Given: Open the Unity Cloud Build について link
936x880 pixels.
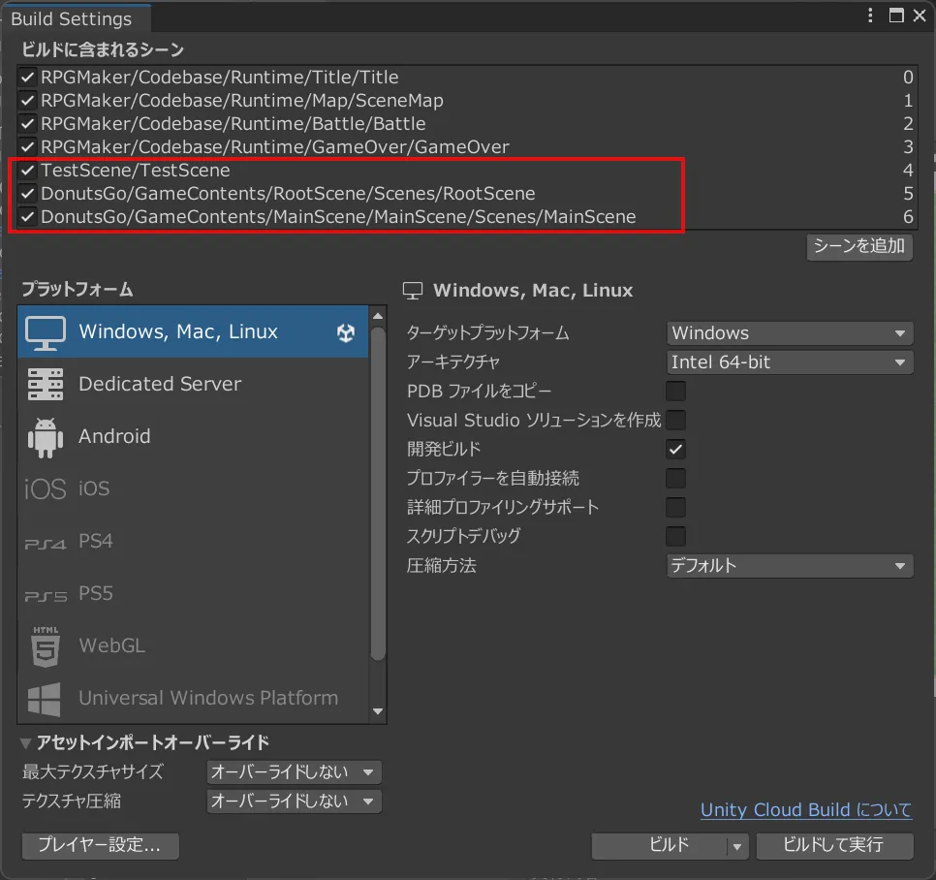Looking at the screenshot, I should click(x=805, y=810).
